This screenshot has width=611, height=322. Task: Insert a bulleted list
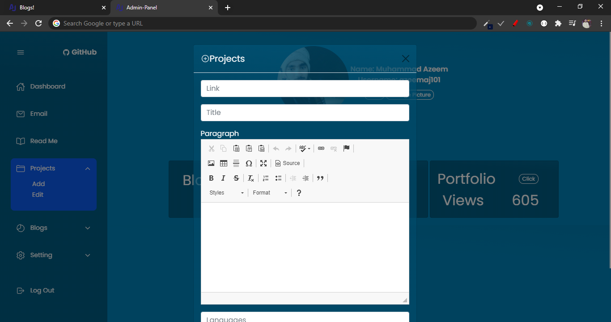[278, 178]
